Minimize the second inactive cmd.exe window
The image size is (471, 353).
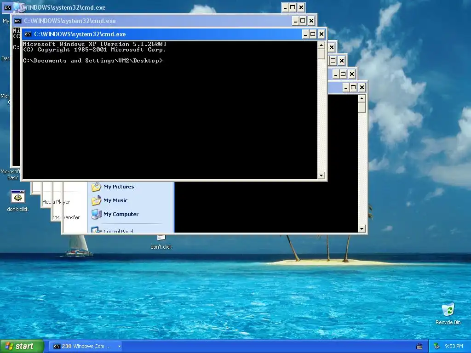pos(295,21)
